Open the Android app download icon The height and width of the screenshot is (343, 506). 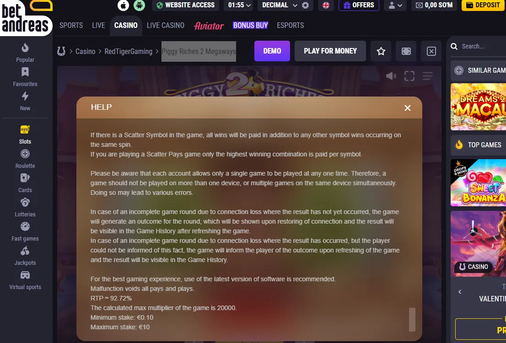140,5
